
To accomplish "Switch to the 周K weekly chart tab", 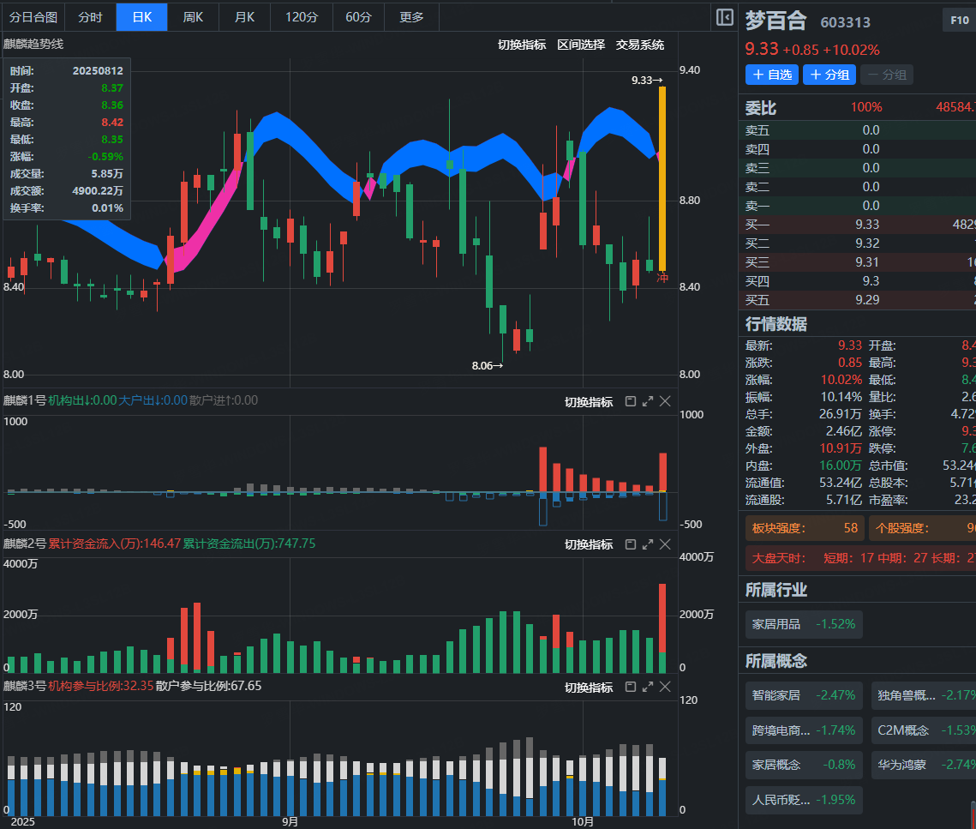I will pos(193,17).
